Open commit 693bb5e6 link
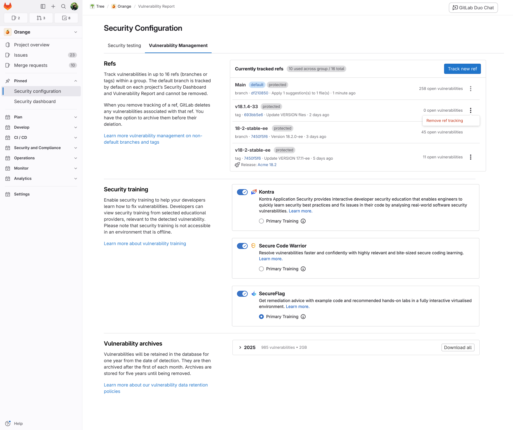The height and width of the screenshot is (430, 513). pyautogui.click(x=253, y=115)
